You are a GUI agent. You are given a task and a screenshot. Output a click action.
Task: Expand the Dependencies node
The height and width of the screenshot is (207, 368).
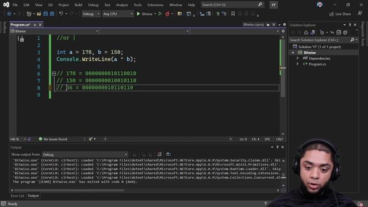(x=298, y=58)
